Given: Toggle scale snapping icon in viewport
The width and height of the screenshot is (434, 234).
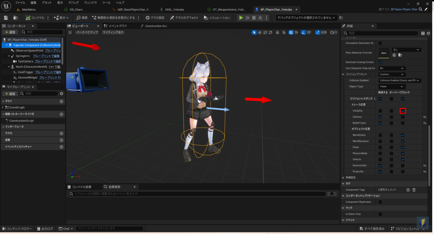Looking at the screenshot, I should (x=318, y=32).
